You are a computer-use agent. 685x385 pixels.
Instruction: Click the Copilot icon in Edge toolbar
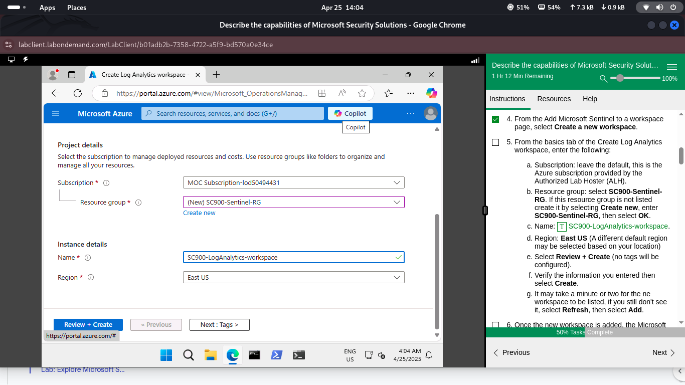point(431,93)
